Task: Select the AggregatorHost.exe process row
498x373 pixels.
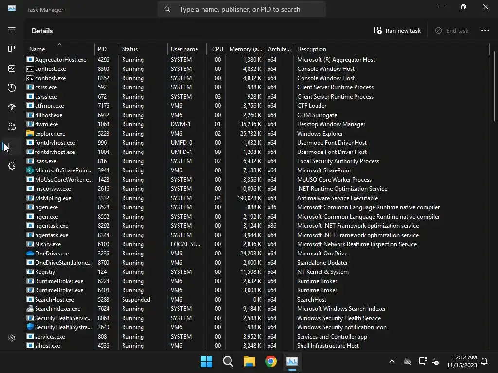Action: pos(257,60)
